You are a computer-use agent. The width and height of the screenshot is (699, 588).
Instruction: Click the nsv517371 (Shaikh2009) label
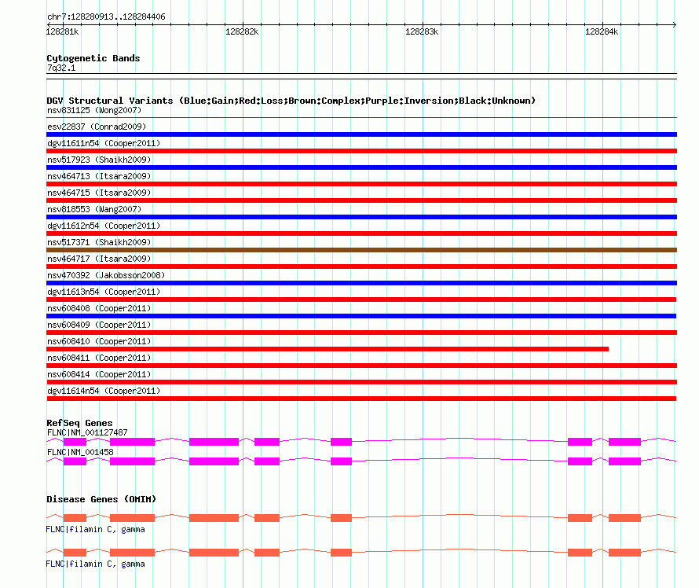[x=99, y=242]
